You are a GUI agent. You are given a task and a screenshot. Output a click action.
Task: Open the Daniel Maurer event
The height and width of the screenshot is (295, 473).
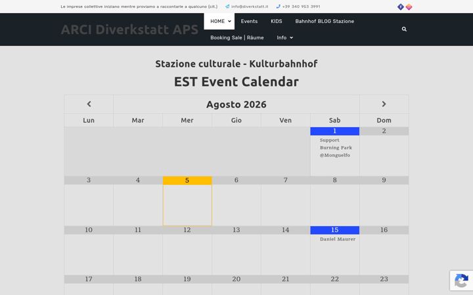[x=338, y=239]
